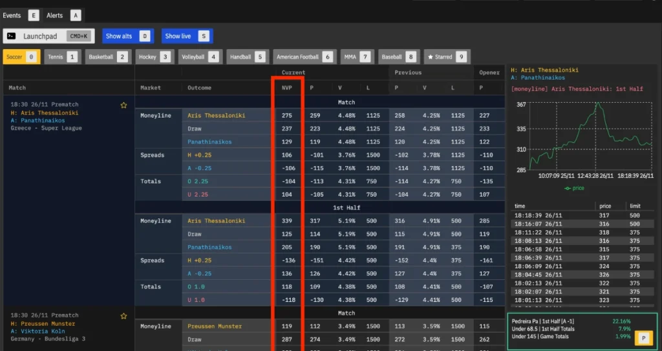Select the Soccer sport filter
This screenshot has width=662, height=351.
[21, 57]
